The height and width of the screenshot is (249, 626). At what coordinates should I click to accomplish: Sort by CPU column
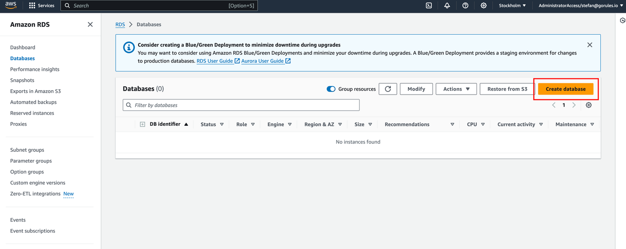[476, 124]
